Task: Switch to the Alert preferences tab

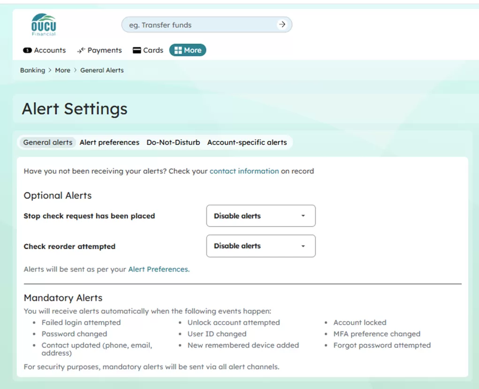Action: [x=109, y=142]
